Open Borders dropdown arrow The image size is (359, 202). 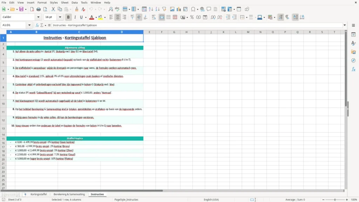pos(246,17)
